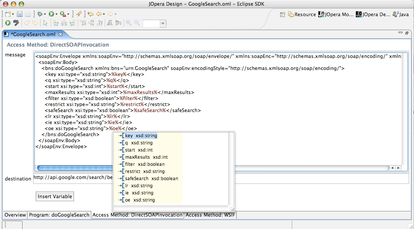The height and width of the screenshot is (229, 414).
Task: Select 'restrict xsd:string' in the variable list
Action: click(x=145, y=171)
